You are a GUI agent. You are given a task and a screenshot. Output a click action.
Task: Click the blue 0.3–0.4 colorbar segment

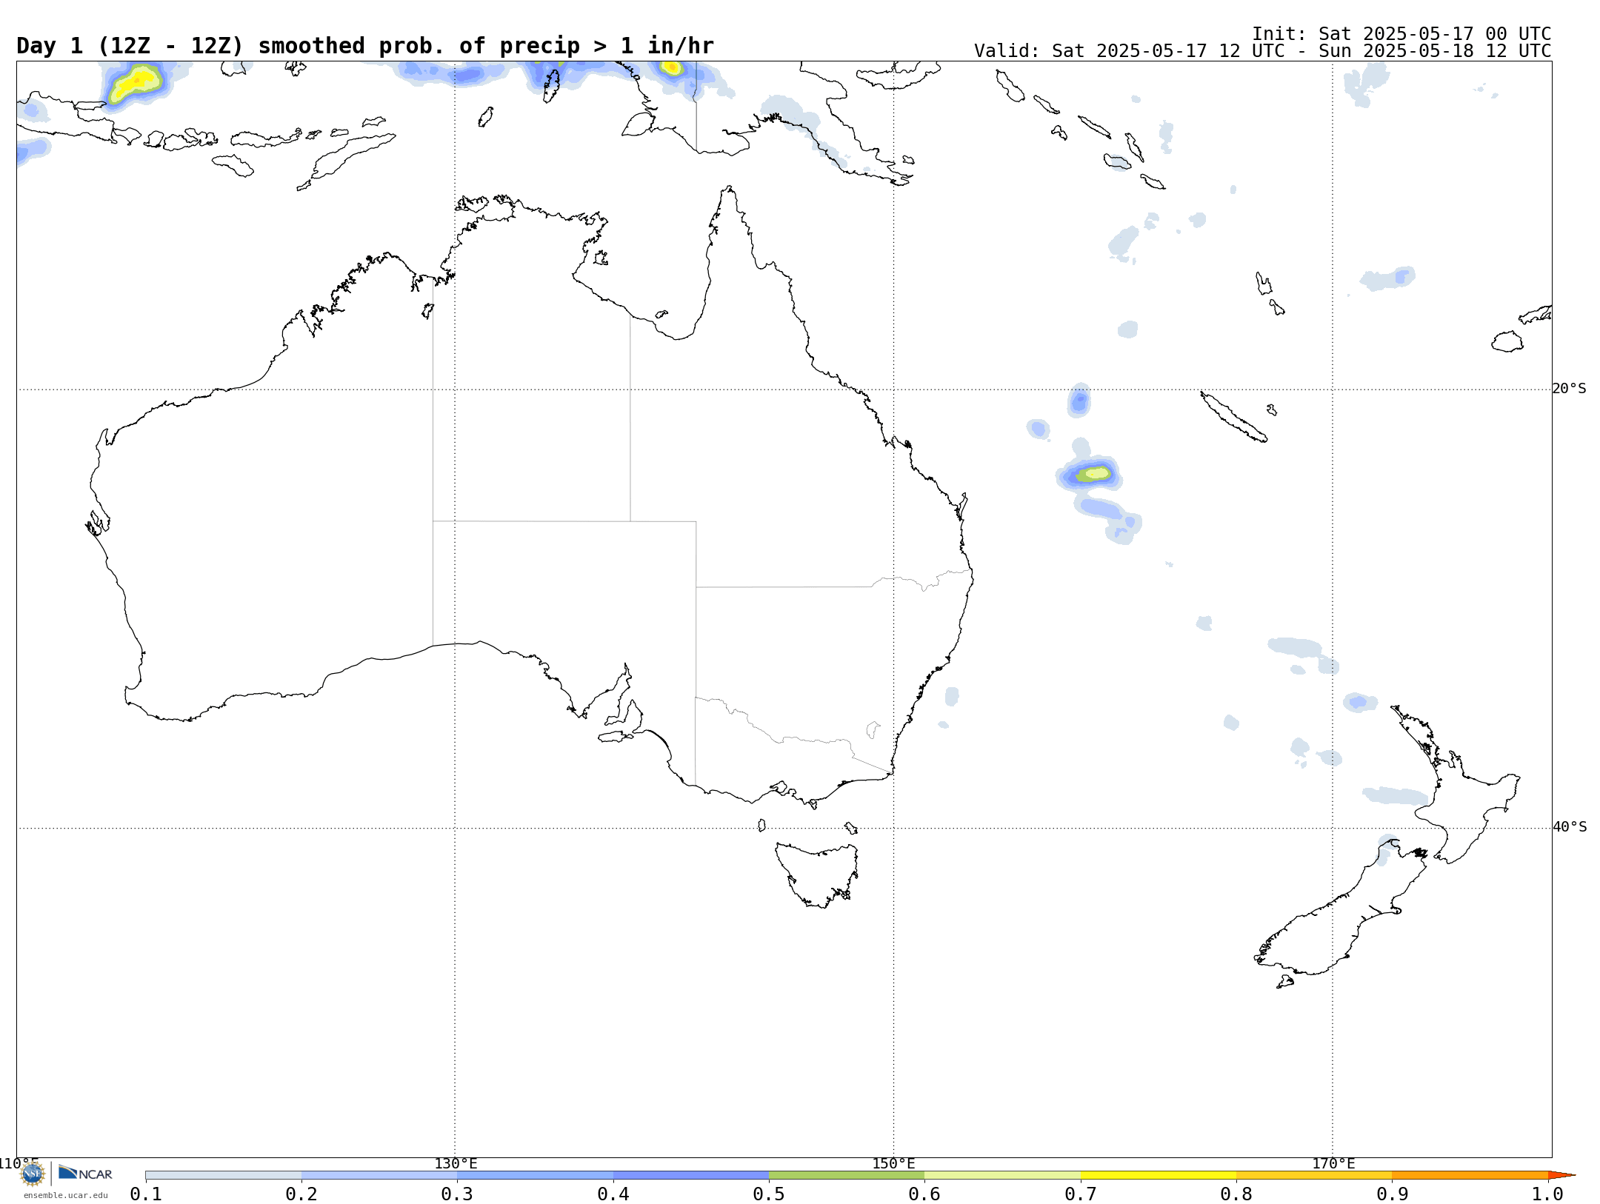pos(535,1175)
